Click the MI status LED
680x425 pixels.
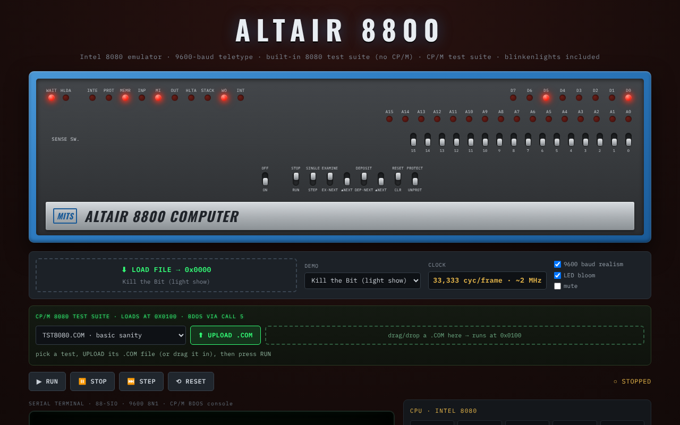pos(158,98)
